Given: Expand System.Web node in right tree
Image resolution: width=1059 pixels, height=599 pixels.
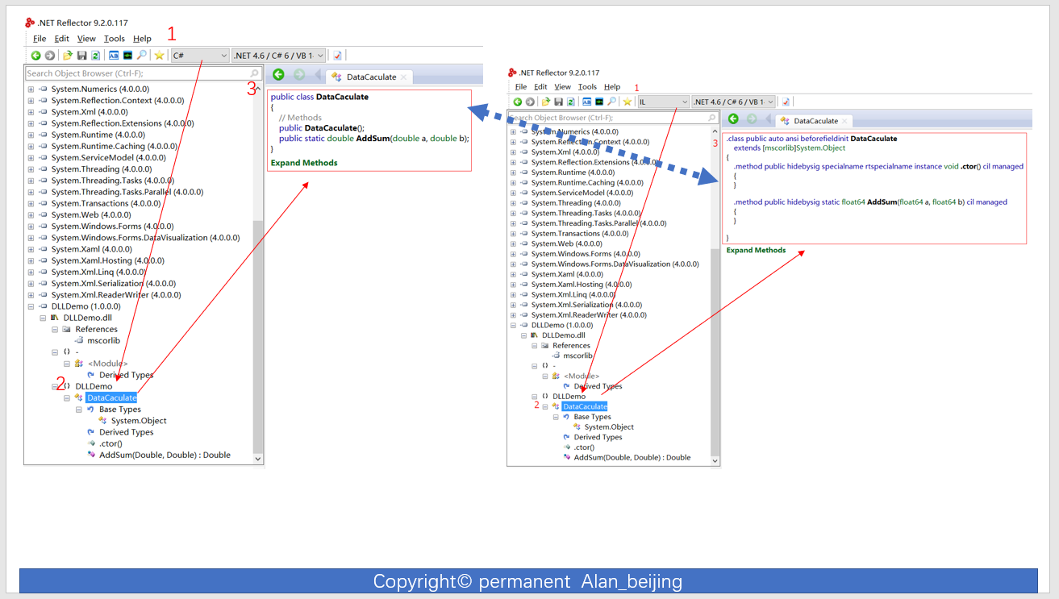Looking at the screenshot, I should 513,243.
